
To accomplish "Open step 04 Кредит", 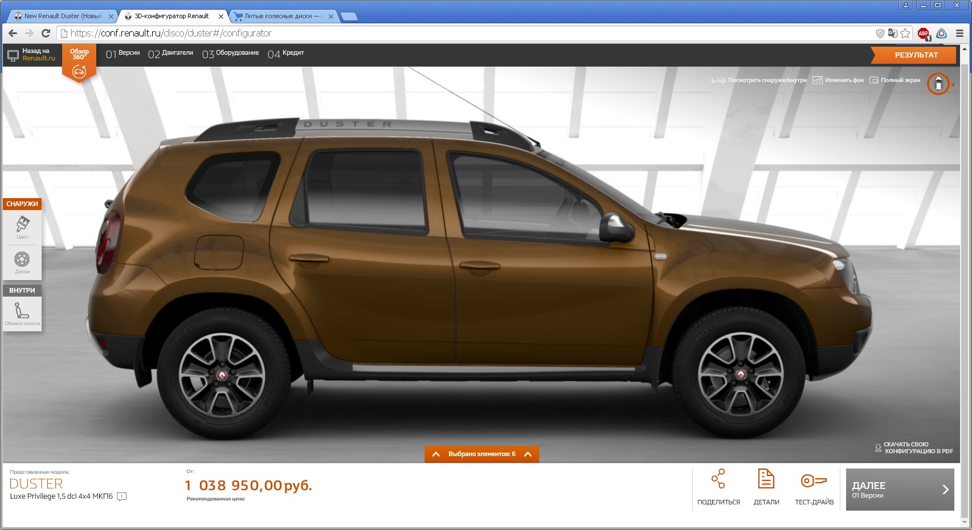I will pos(285,54).
